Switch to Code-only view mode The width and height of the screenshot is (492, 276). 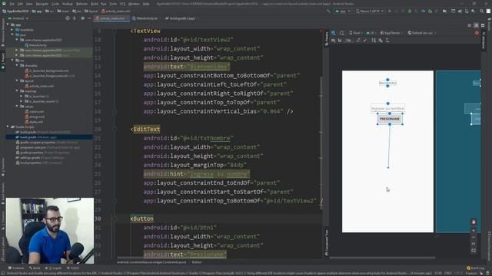(470, 25)
